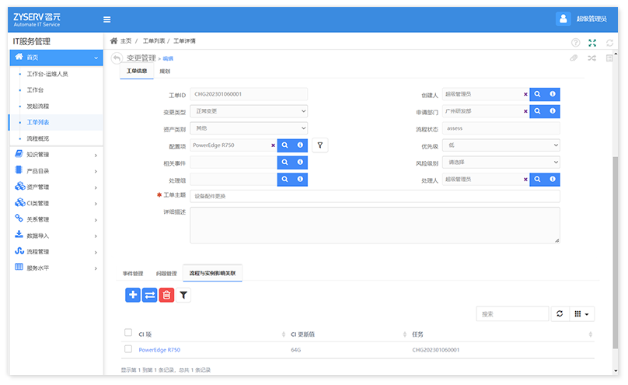This screenshot has width=628, height=385.
Task: Click the blue swap arrows button
Action: (x=150, y=295)
